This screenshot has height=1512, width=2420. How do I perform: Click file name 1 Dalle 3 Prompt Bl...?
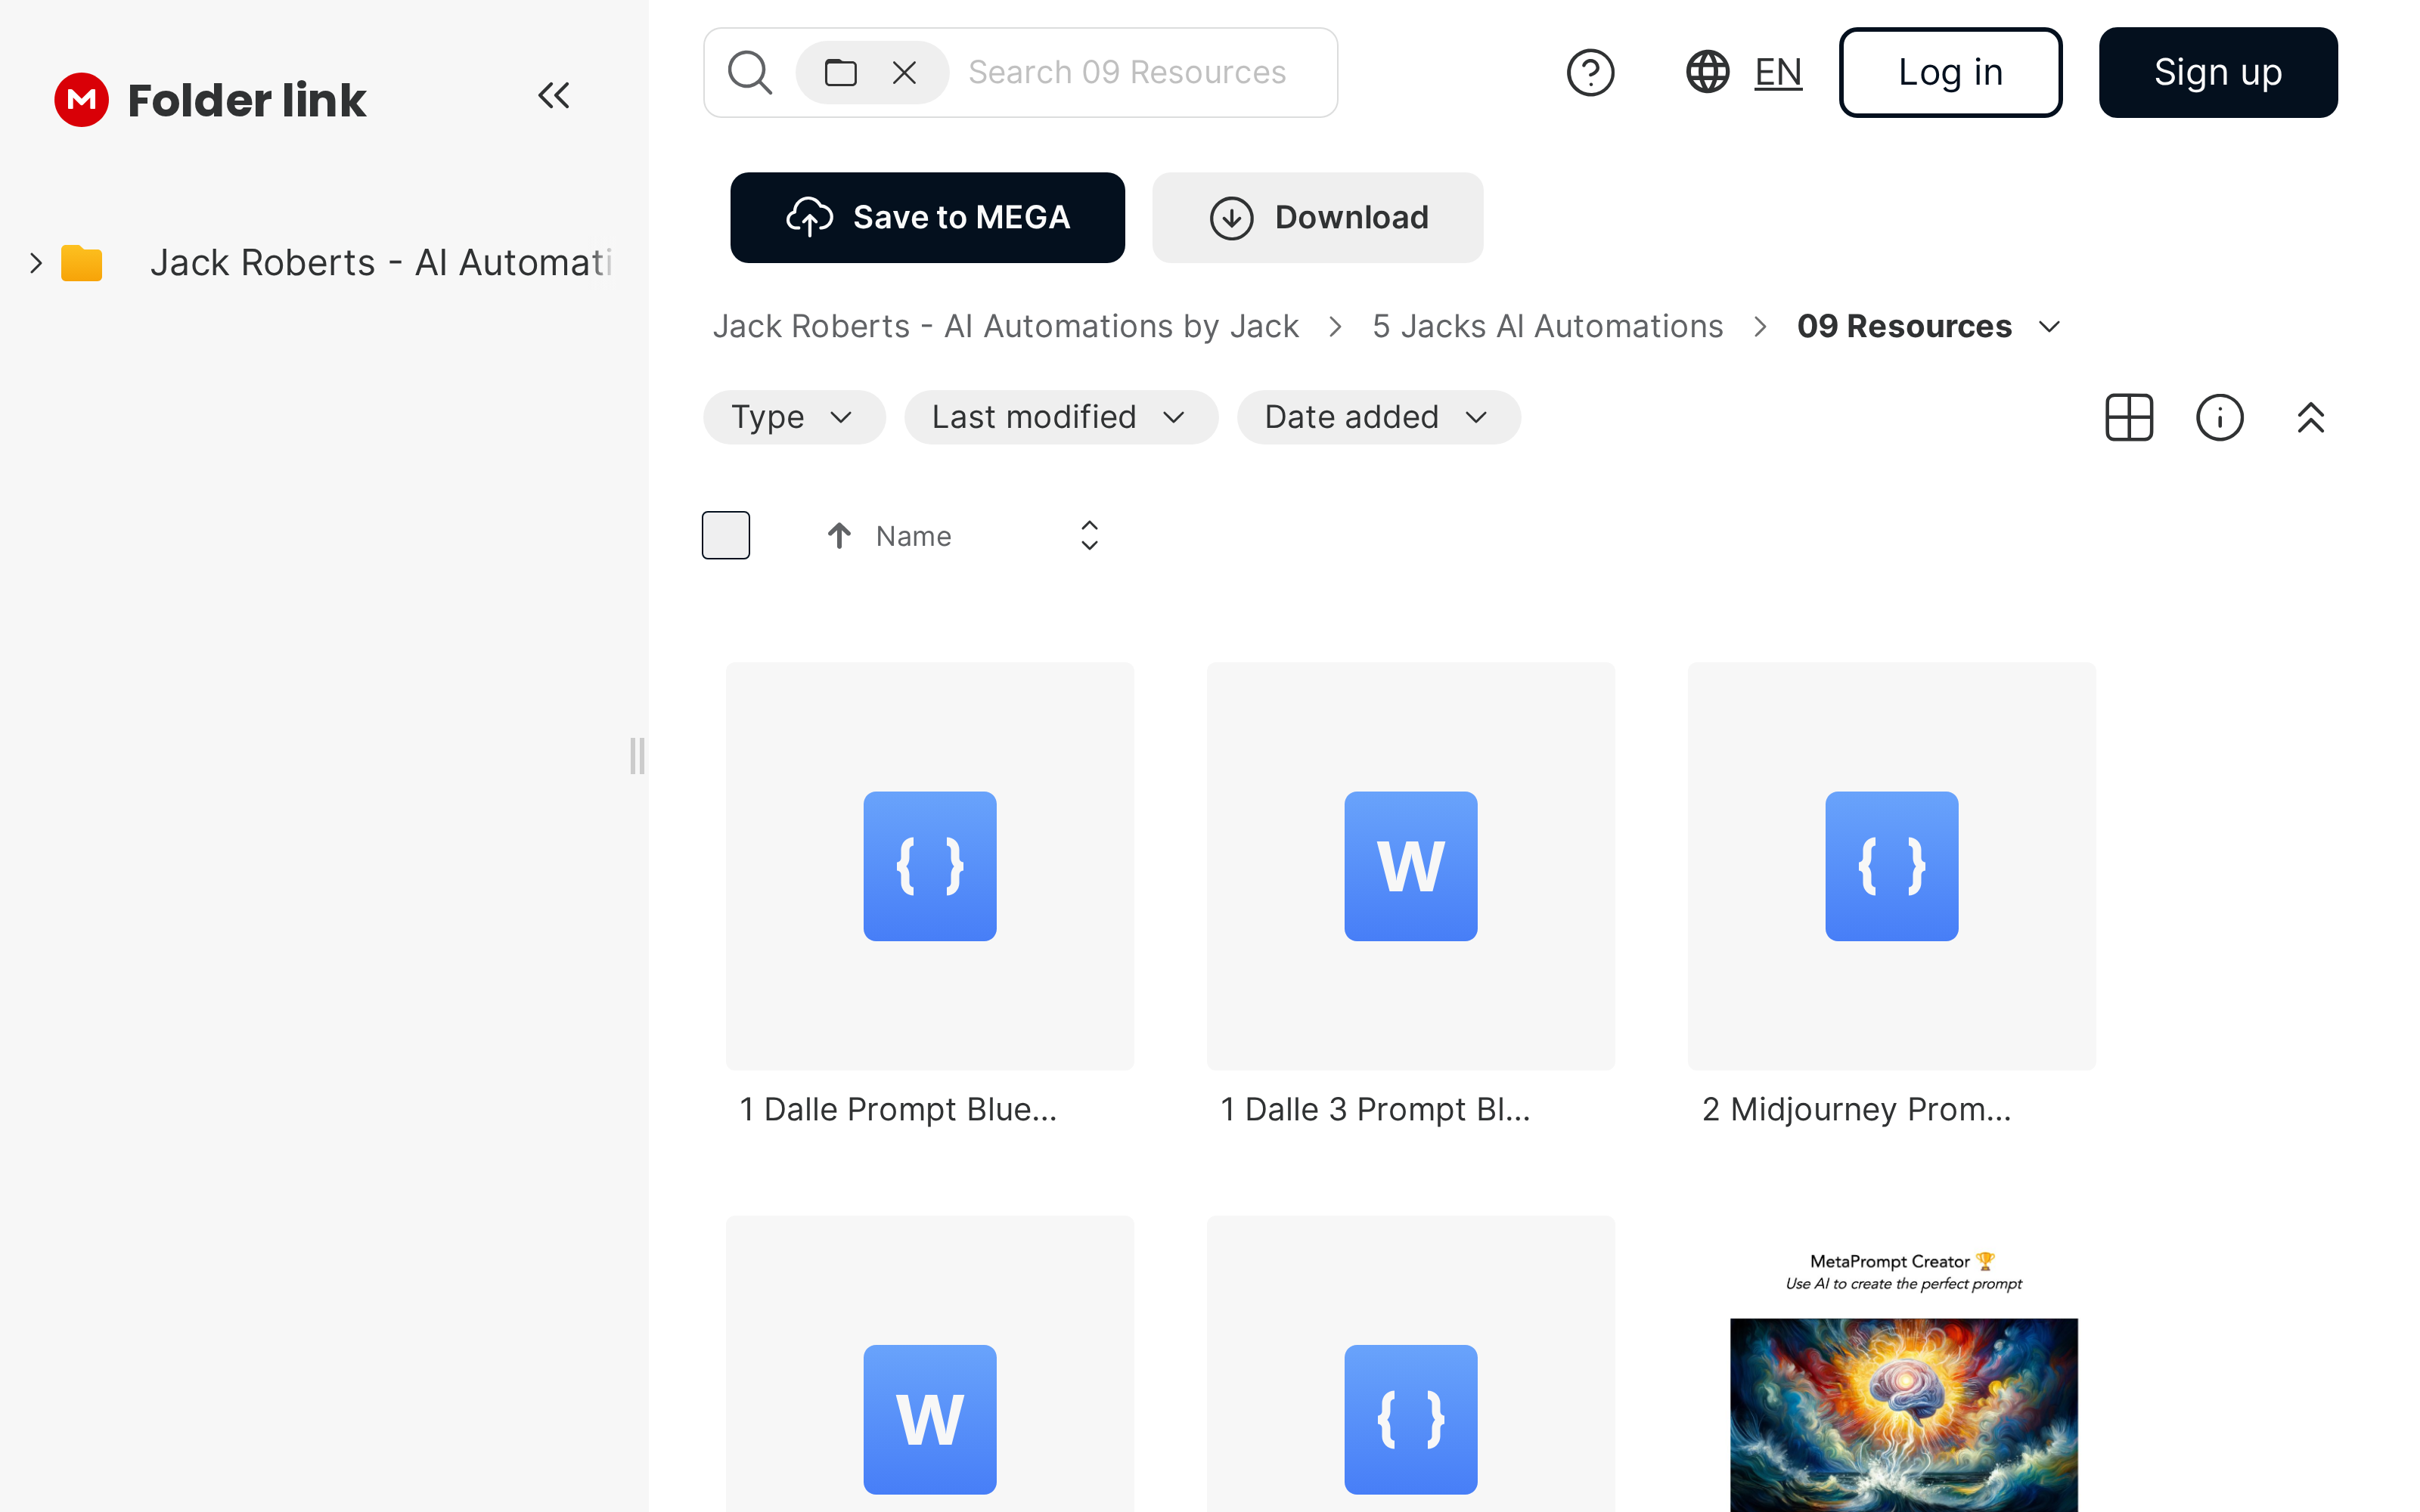click(1375, 1109)
